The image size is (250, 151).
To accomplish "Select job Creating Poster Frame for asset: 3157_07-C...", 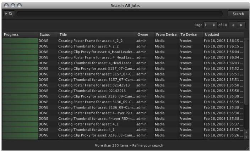I will [x=123, y=74].
